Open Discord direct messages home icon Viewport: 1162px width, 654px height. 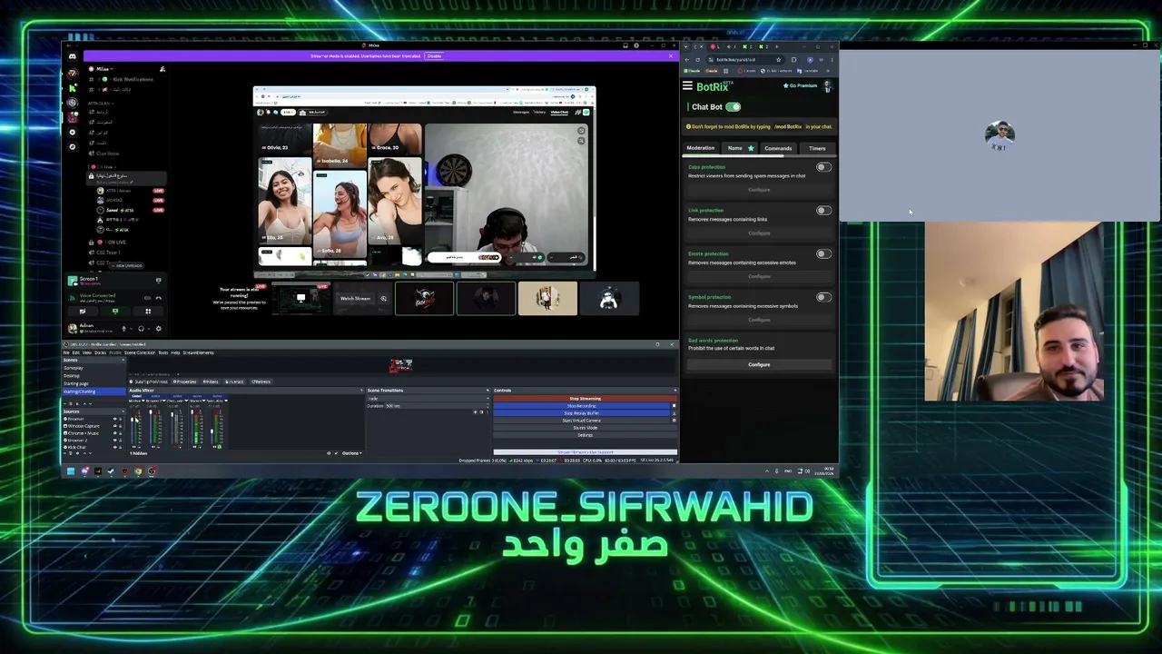(73, 56)
